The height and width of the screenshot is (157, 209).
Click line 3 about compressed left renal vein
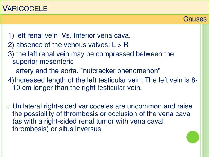[91, 54]
